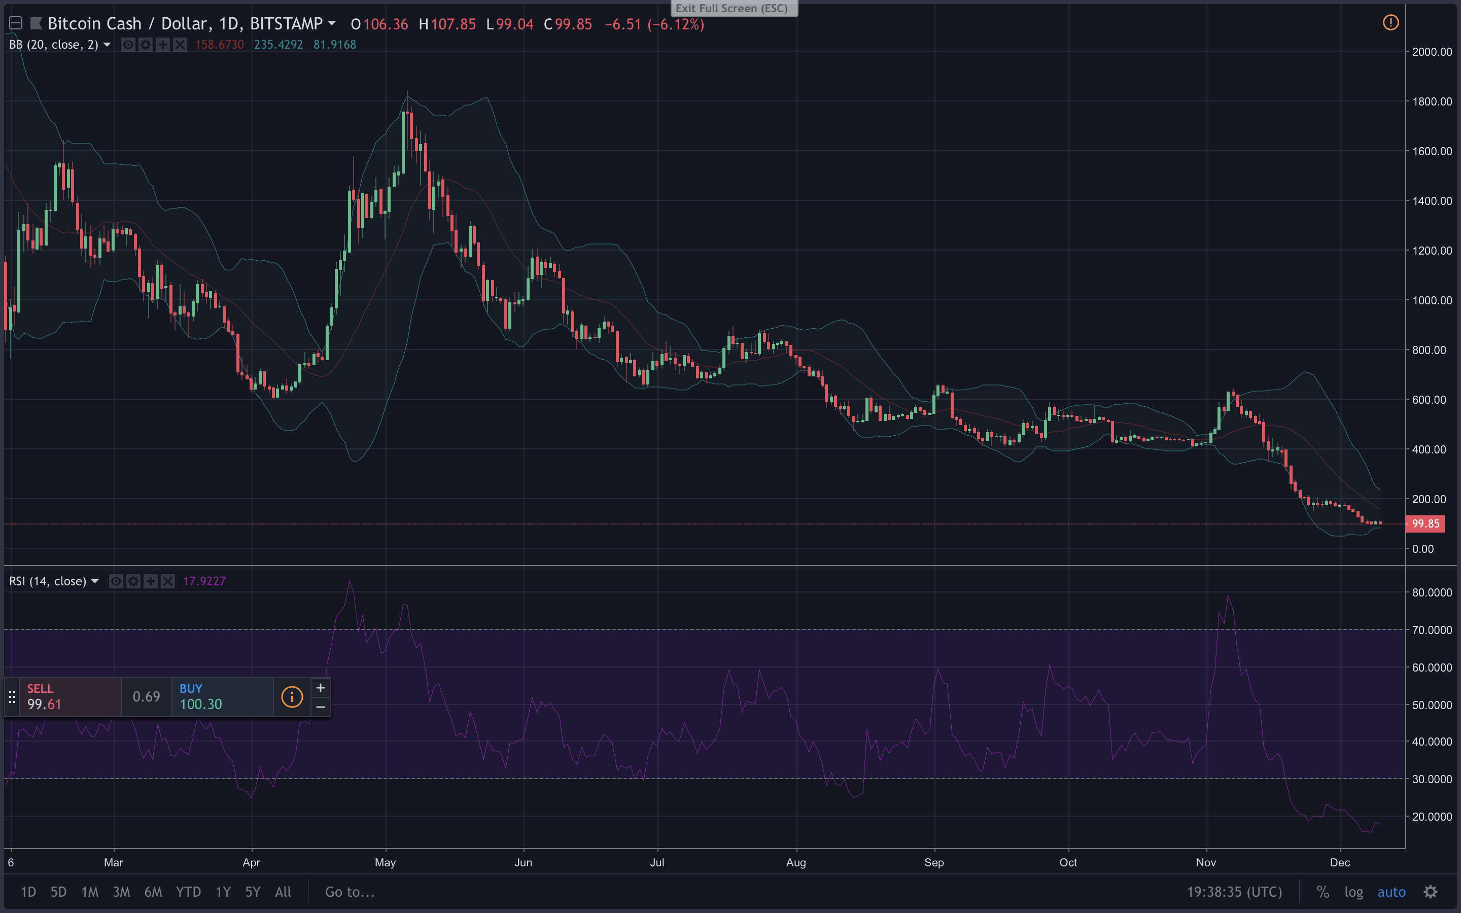The width and height of the screenshot is (1461, 913).
Task: Click Exit Full Screen (ESC) button
Action: 734,9
